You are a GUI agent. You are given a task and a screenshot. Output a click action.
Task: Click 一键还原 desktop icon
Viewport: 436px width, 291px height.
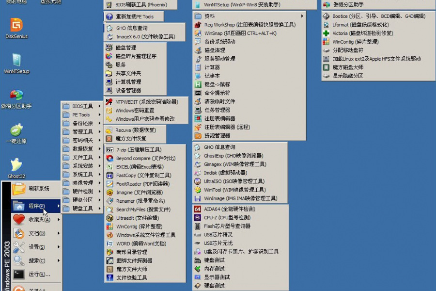point(16,133)
